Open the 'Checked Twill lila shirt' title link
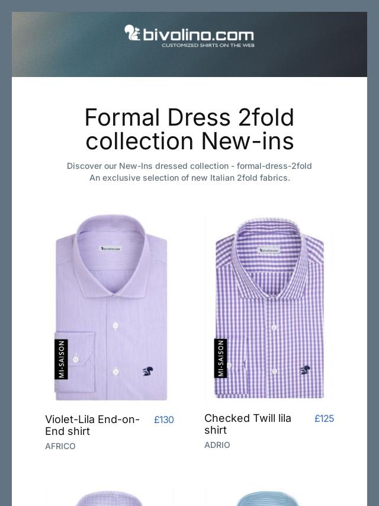379x506 pixels. tap(248, 424)
